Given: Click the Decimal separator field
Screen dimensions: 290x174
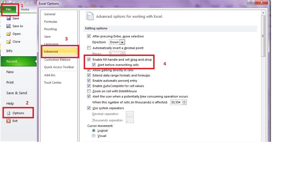Looking at the screenshot, I should pos(130,114).
